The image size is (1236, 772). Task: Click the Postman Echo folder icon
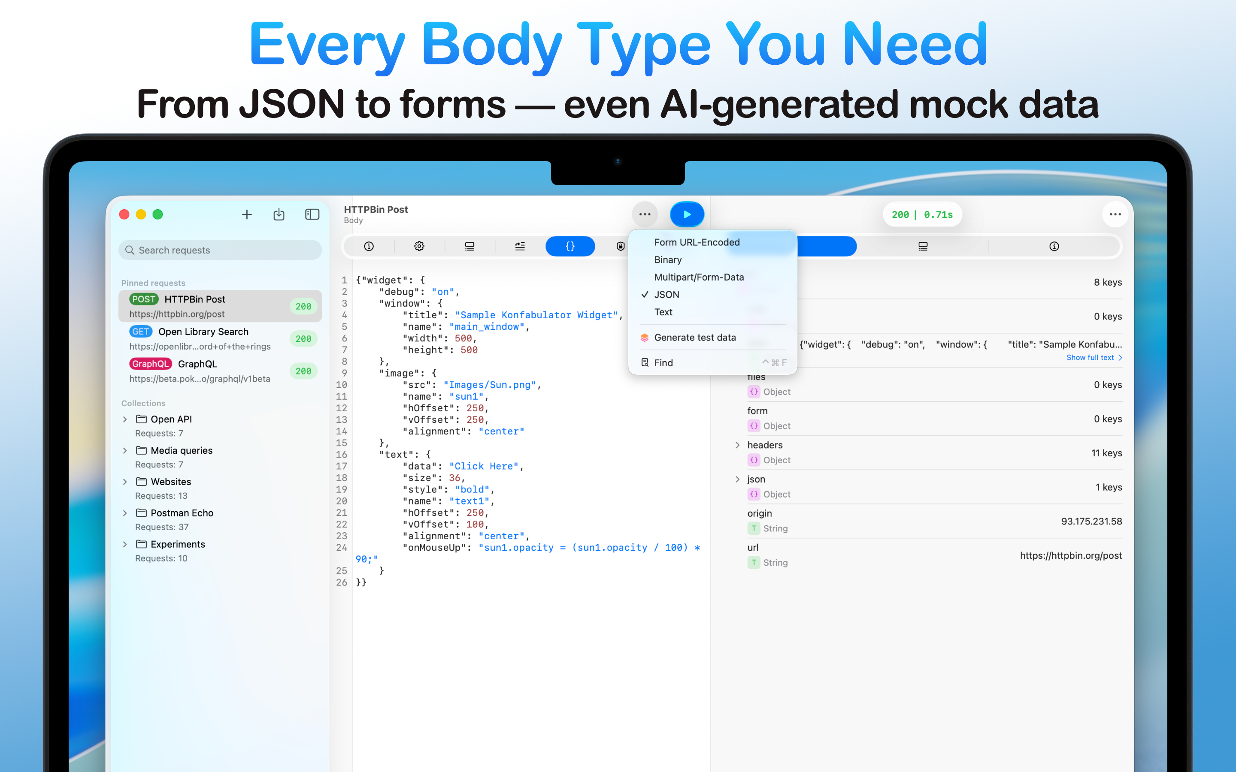pyautogui.click(x=142, y=513)
